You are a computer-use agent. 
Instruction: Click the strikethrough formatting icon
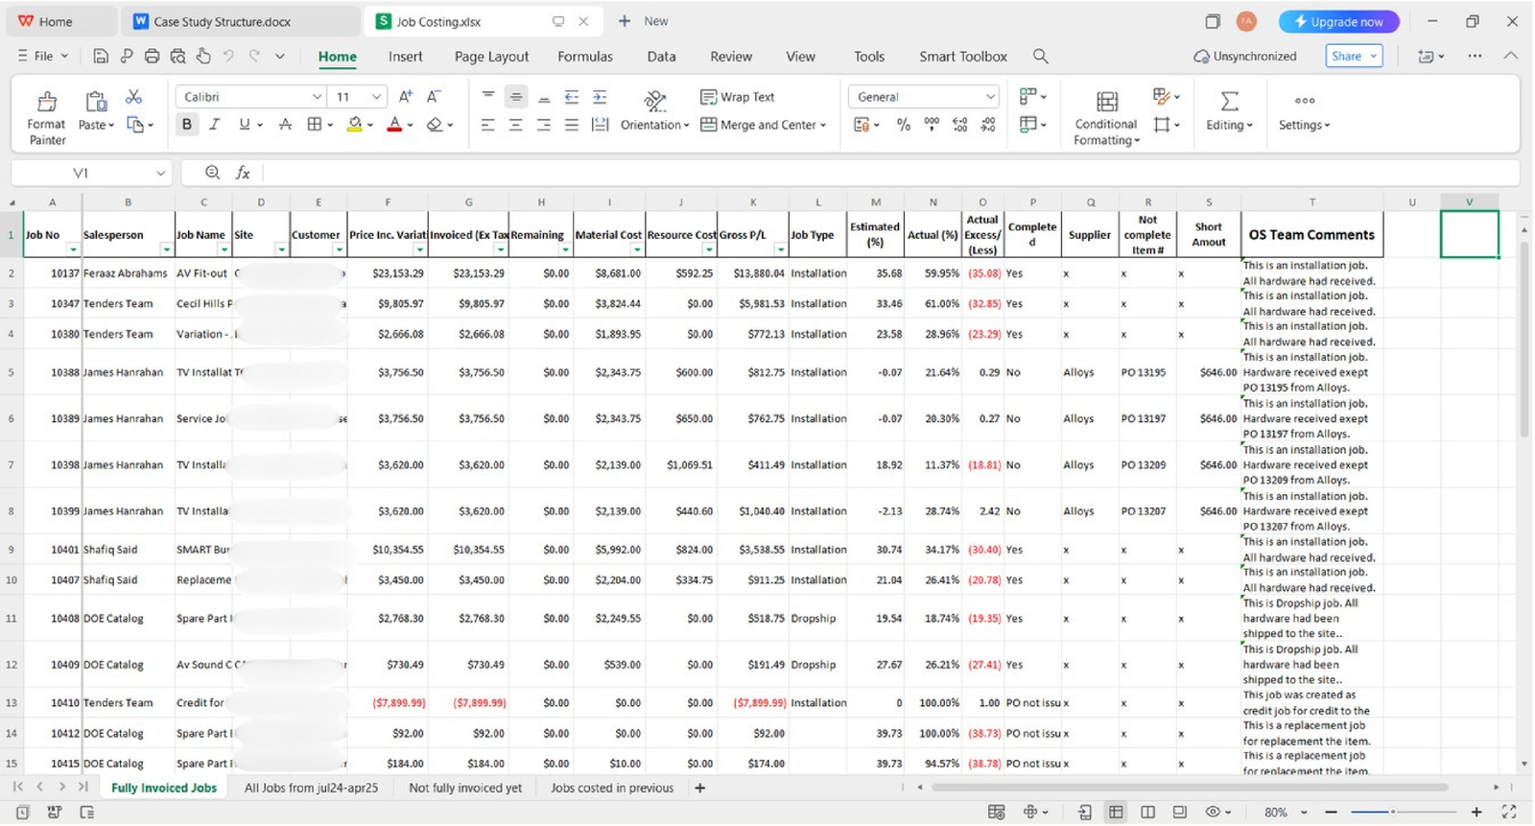pos(285,125)
